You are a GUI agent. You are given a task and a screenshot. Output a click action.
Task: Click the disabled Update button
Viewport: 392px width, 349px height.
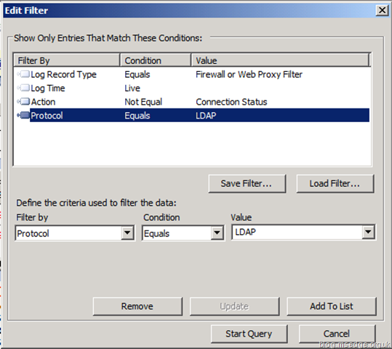tap(234, 306)
